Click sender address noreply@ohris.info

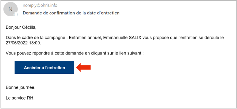point(40,5)
